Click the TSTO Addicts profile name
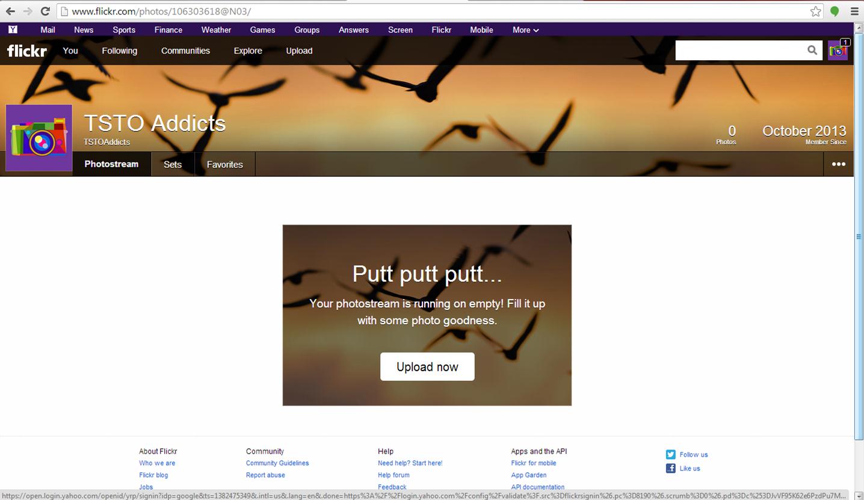 pyautogui.click(x=155, y=123)
